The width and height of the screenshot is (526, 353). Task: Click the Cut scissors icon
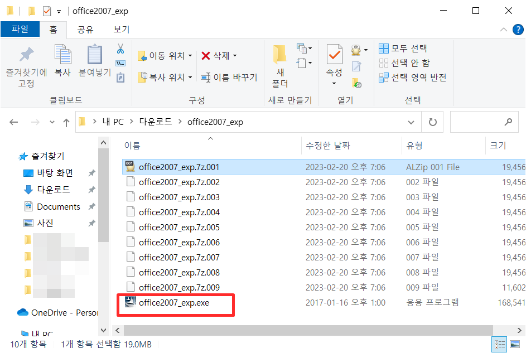coord(120,49)
